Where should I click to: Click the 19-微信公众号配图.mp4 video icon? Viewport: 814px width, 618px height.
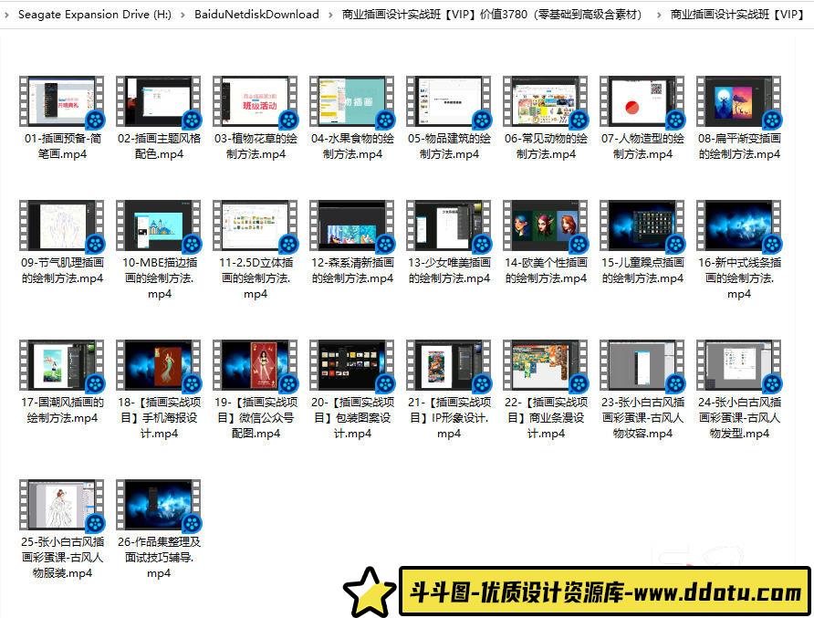[255, 365]
